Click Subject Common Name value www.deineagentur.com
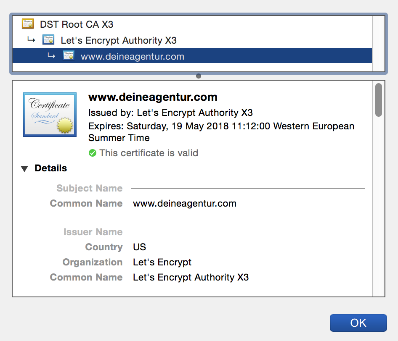 click(x=185, y=203)
